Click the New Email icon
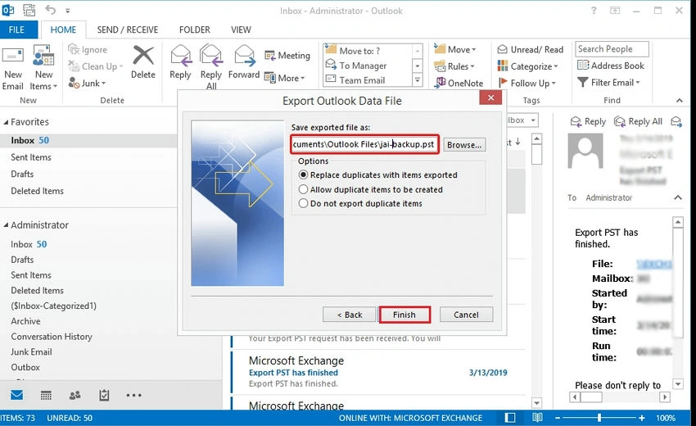This screenshot has width=696, height=426. [x=13, y=57]
